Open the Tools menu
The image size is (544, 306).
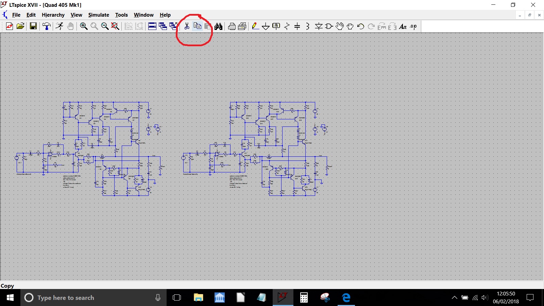click(x=121, y=15)
